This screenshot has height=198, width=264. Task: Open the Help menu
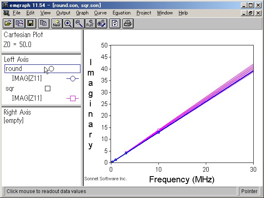pos(183,13)
